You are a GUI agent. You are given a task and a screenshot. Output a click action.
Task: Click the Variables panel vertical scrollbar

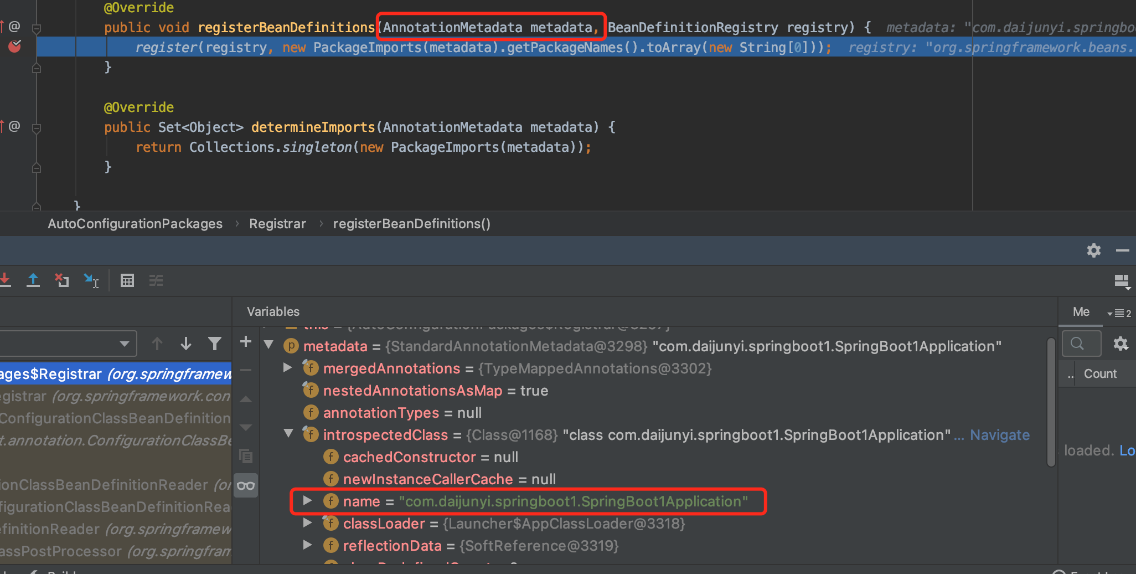[1051, 402]
